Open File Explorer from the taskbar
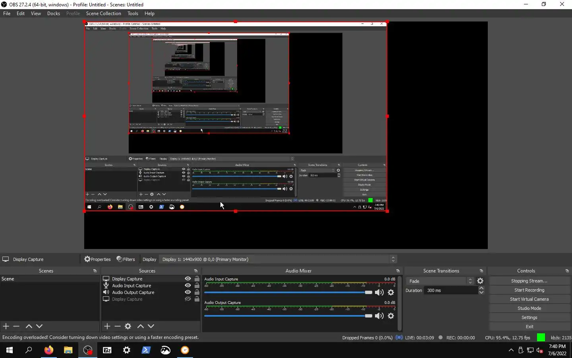Screen dimensions: 572x358 point(68,350)
